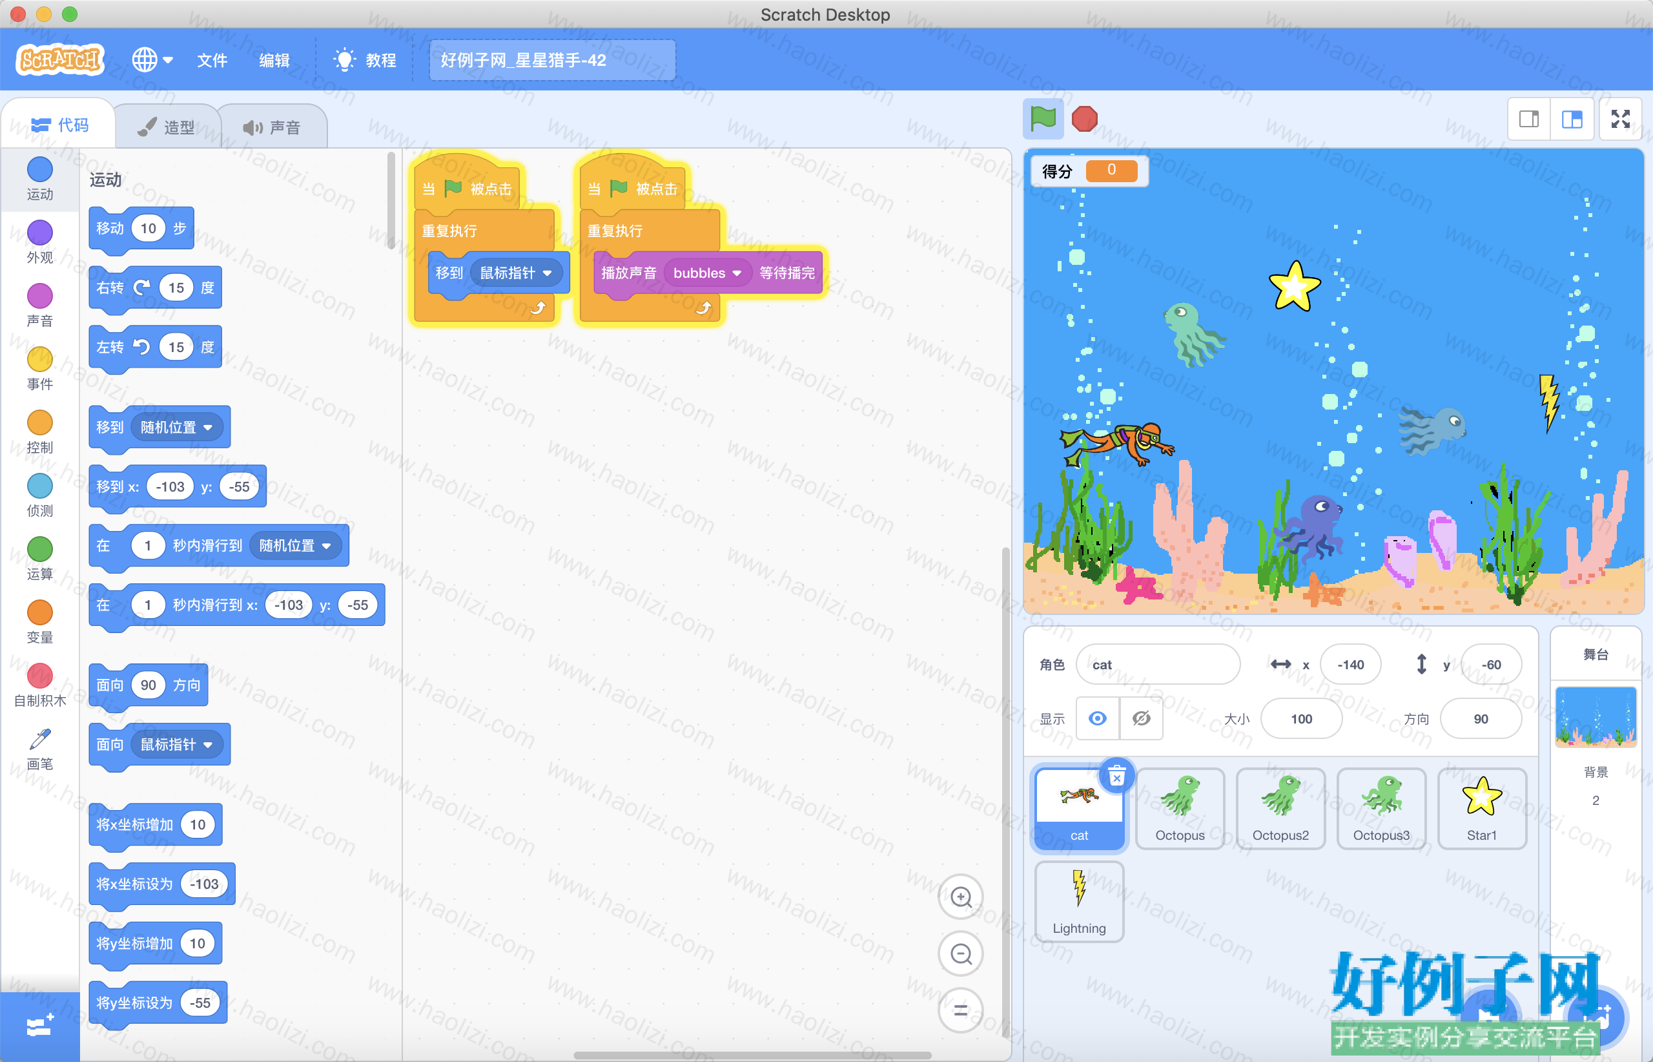Reset workspace zoom to default

point(961,1010)
